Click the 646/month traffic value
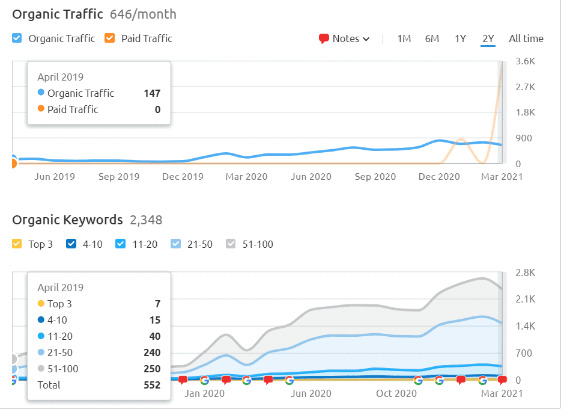567x418 pixels. click(143, 14)
